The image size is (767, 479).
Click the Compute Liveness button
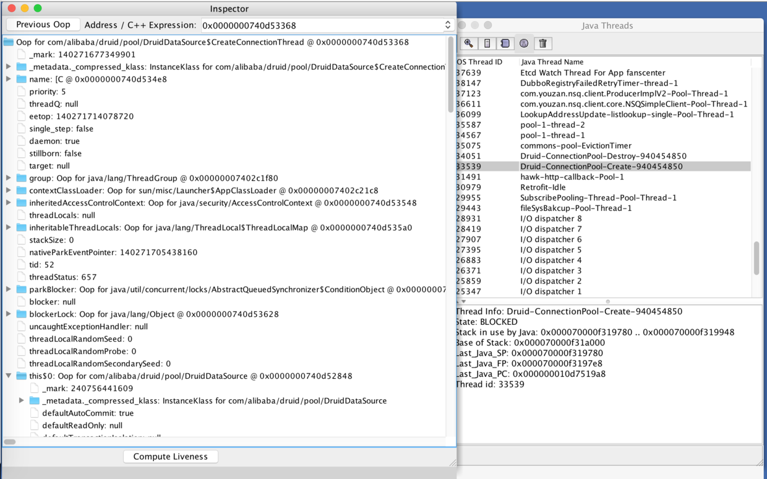click(x=170, y=457)
